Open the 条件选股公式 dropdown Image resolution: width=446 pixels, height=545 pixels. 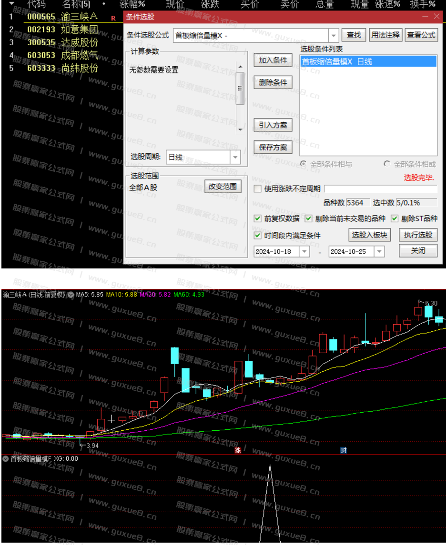pyautogui.click(x=334, y=35)
